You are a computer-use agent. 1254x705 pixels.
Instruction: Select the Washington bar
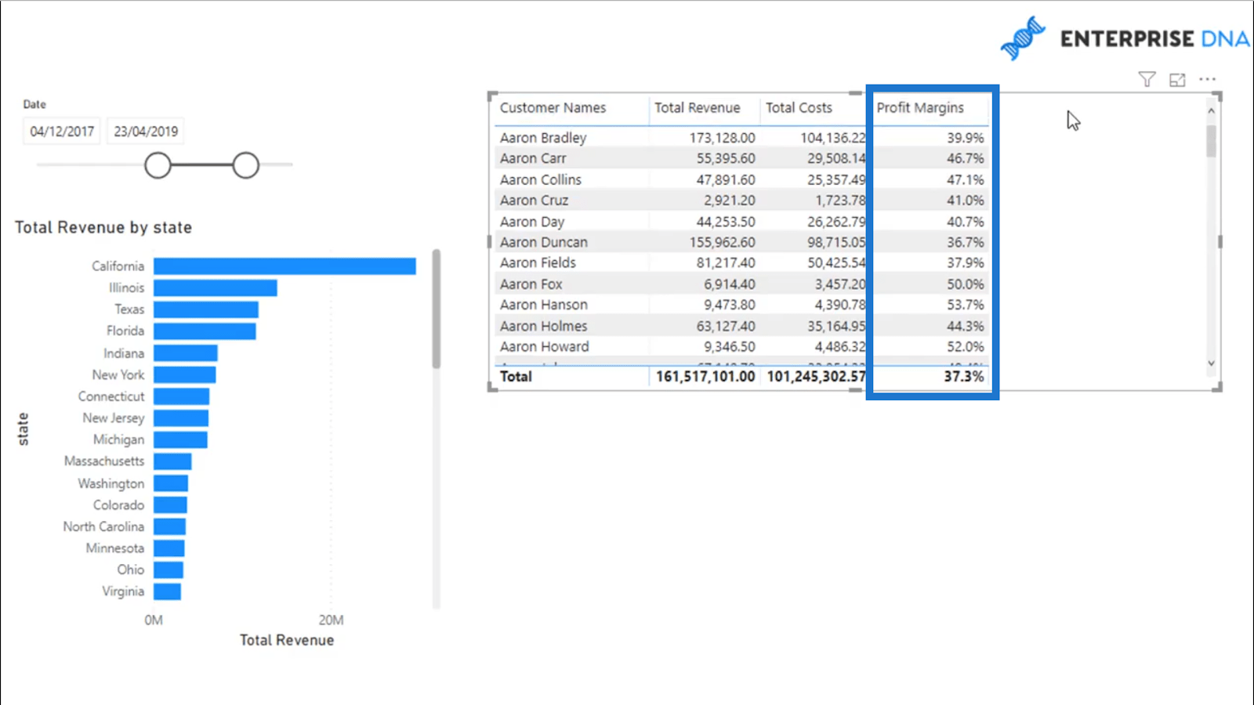click(x=171, y=483)
